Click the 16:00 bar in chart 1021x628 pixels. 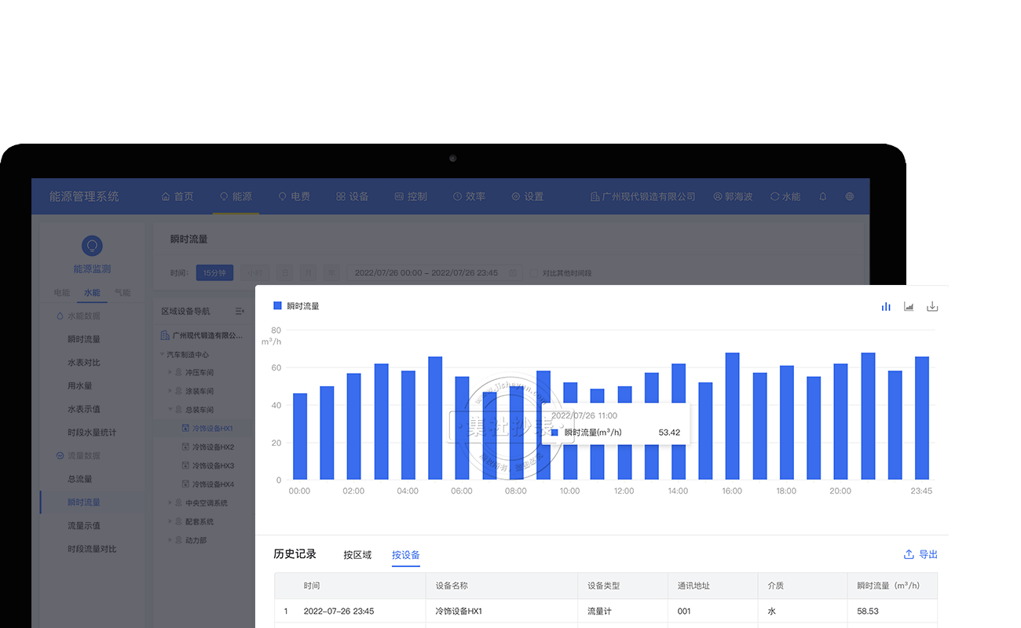(x=732, y=416)
